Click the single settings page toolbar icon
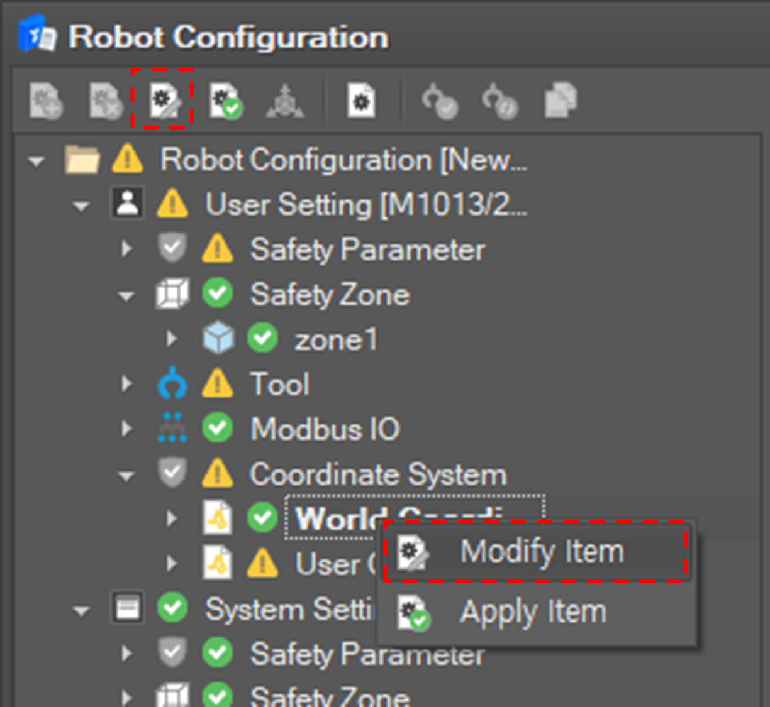 click(x=361, y=101)
